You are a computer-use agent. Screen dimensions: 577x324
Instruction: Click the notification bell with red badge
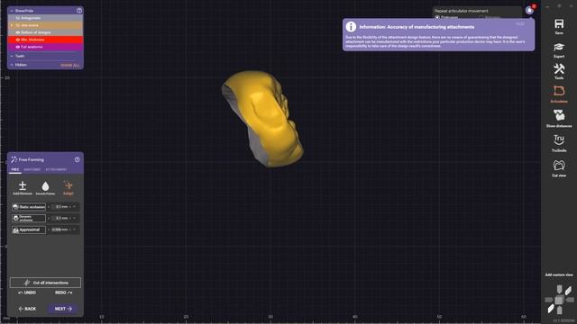pos(530,10)
